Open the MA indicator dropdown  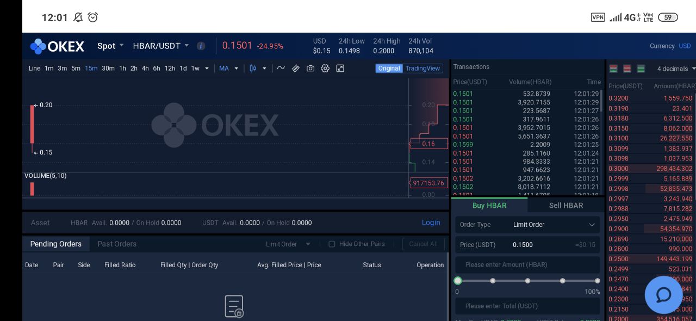tap(229, 68)
